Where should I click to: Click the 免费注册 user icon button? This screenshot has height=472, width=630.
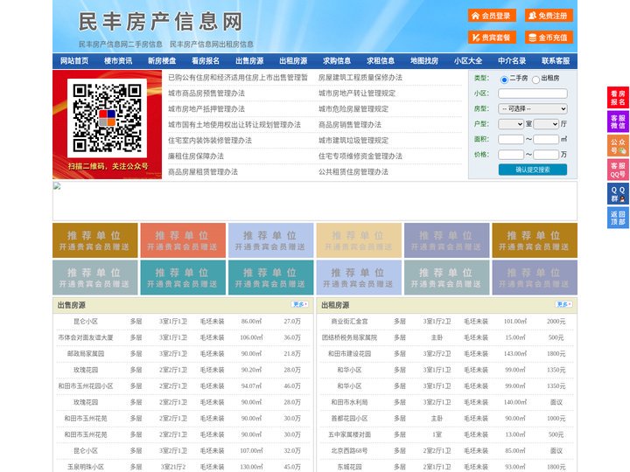(549, 16)
